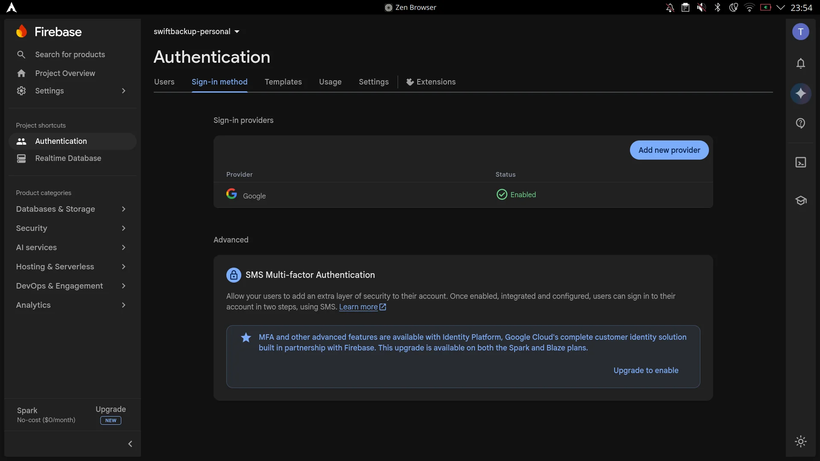Image resolution: width=820 pixels, height=461 pixels.
Task: Click the Project Overview home icon
Action: tap(21, 73)
